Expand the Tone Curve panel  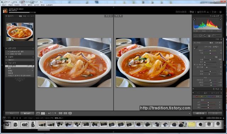point(221,89)
